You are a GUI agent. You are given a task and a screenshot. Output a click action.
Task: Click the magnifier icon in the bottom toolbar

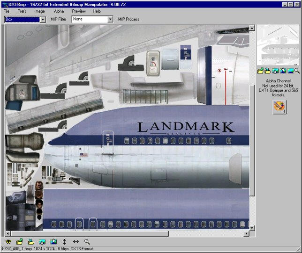(87, 242)
